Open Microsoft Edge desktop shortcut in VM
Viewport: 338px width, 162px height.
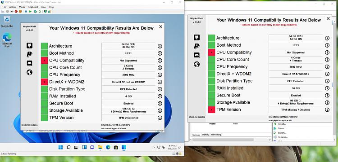click(7, 40)
